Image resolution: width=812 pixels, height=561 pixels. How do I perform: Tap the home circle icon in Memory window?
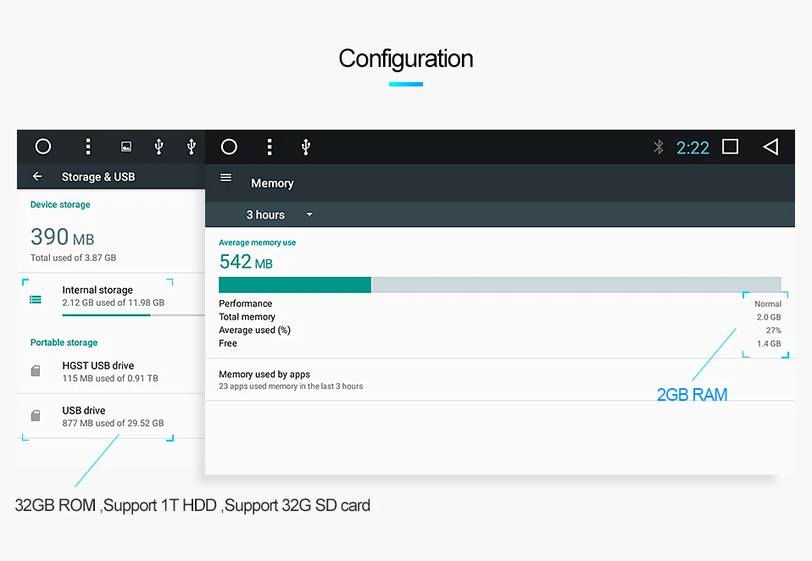229,147
